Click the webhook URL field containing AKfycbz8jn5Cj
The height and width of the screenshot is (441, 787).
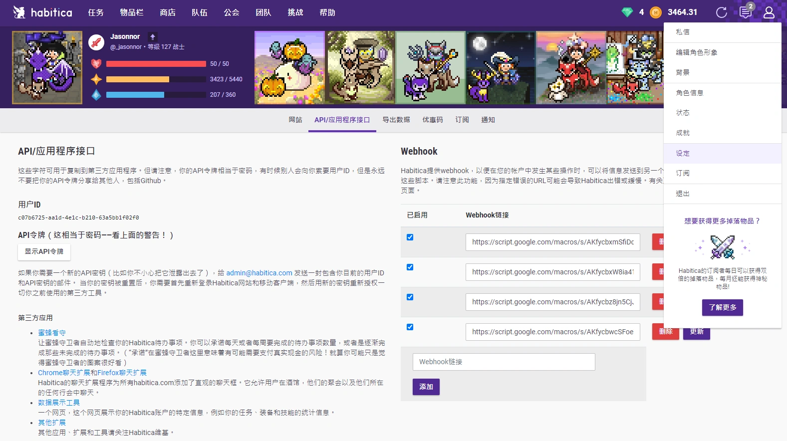[x=553, y=302]
